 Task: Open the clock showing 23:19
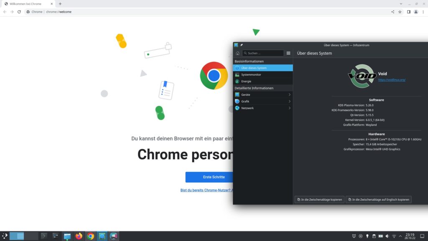pyautogui.click(x=410, y=236)
